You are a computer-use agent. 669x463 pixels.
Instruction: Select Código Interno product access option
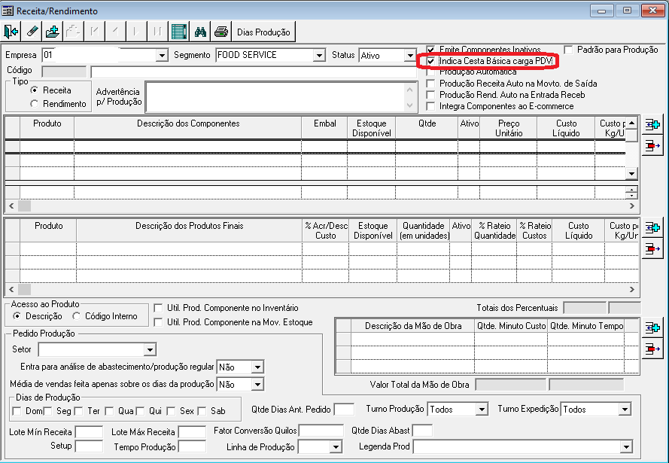pos(76,316)
